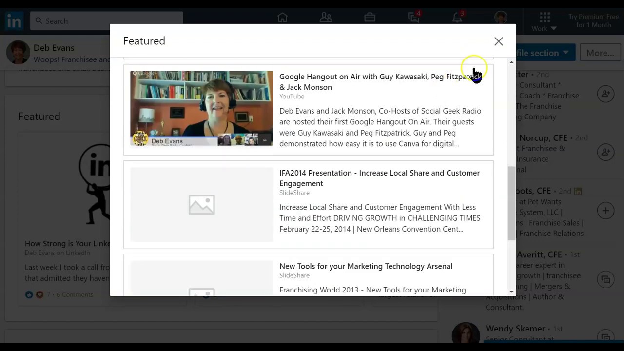Viewport: 624px width, 351px height.
Task: Open LinkedIn Home icon
Action: click(x=282, y=18)
